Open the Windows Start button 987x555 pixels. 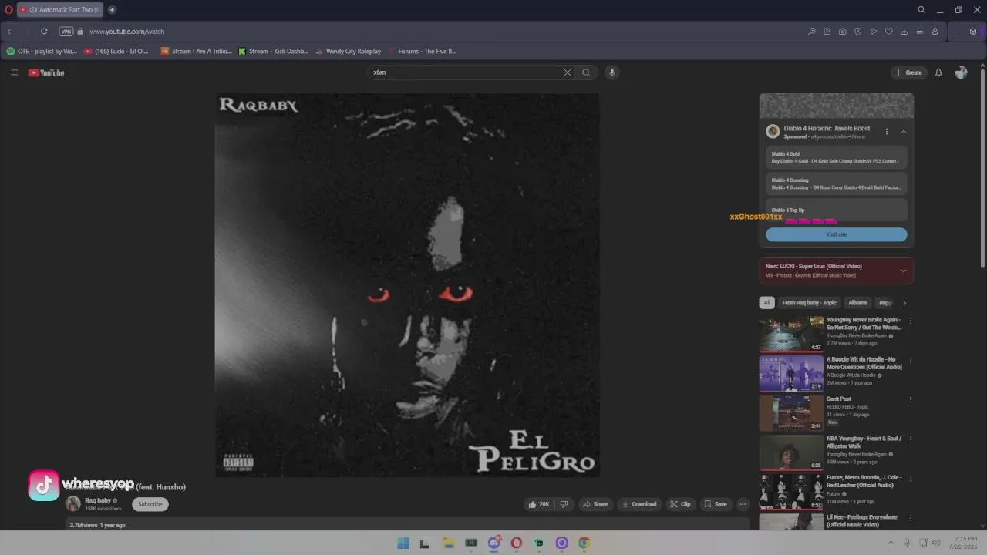pos(403,543)
